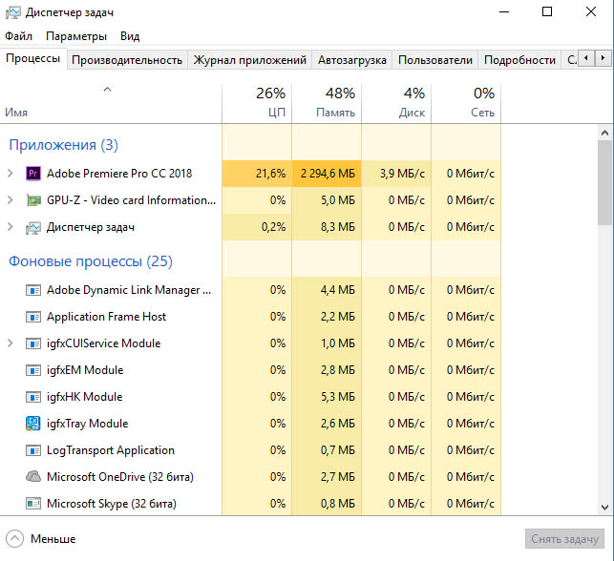Select the igfxTray Module row
This screenshot has height=561, width=614.
250,424
